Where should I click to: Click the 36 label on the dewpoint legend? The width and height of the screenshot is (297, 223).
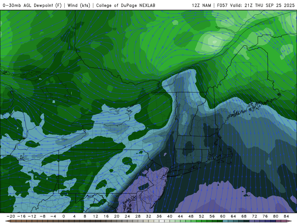(159, 216)
